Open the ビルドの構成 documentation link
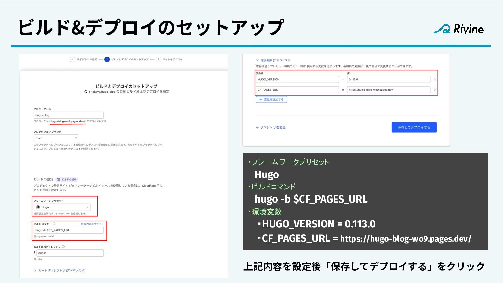 point(67,179)
